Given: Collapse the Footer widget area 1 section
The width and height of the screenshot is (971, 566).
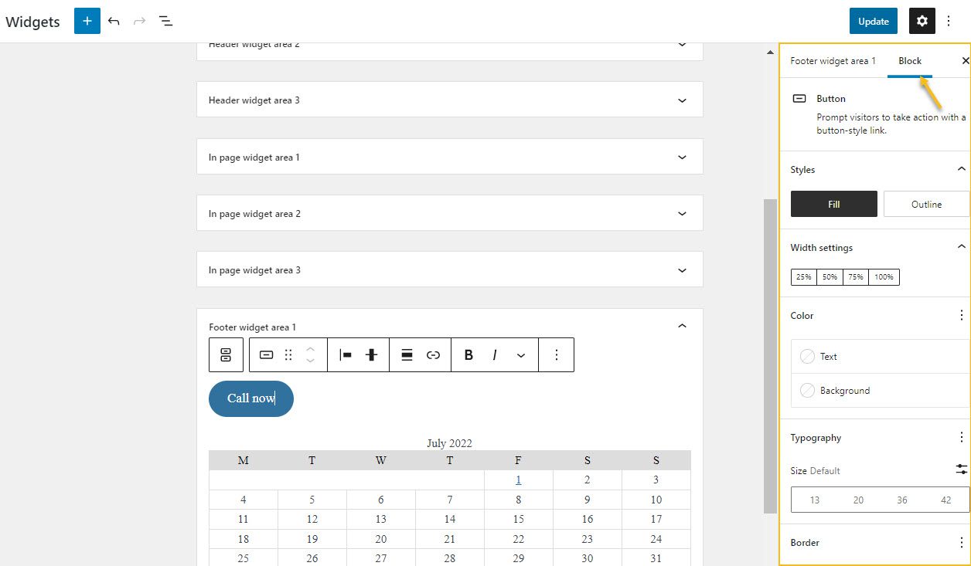Looking at the screenshot, I should click(x=682, y=325).
